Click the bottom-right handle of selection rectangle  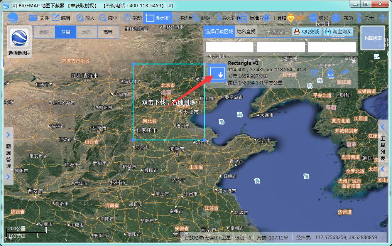point(205,140)
